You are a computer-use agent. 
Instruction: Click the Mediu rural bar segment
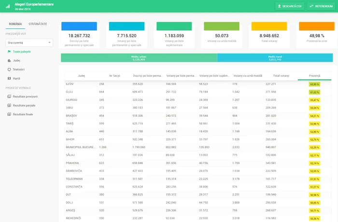pos(275,58)
